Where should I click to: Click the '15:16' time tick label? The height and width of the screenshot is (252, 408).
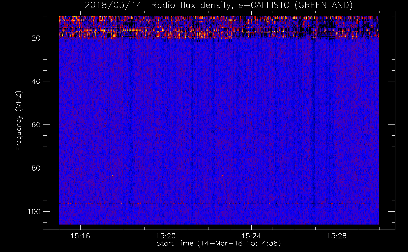coord(80,236)
